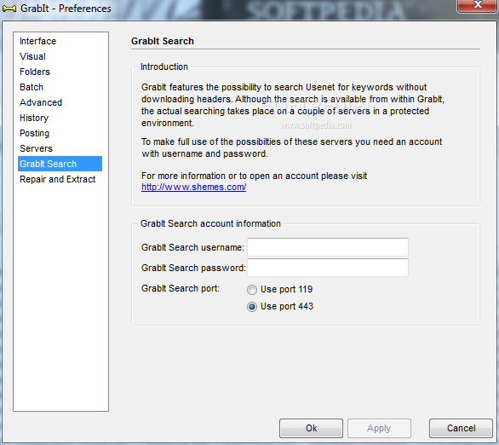Select GrabIt Search in the sidebar list

[x=60, y=164]
